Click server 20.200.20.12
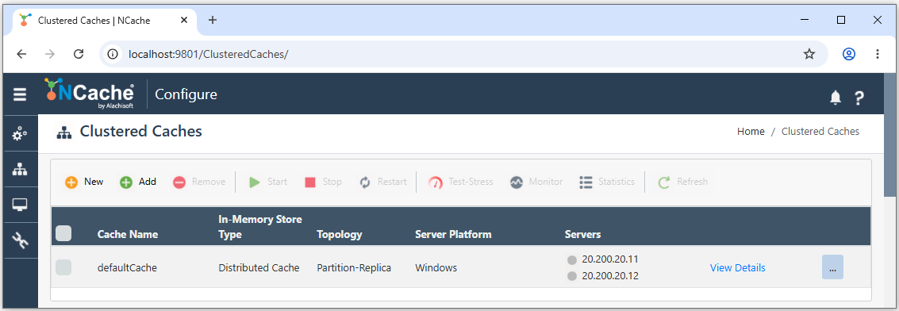Screen dimensions: 899x311 point(610,276)
